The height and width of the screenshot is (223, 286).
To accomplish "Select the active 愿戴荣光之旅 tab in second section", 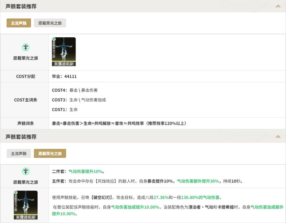I will (x=50, y=153).
